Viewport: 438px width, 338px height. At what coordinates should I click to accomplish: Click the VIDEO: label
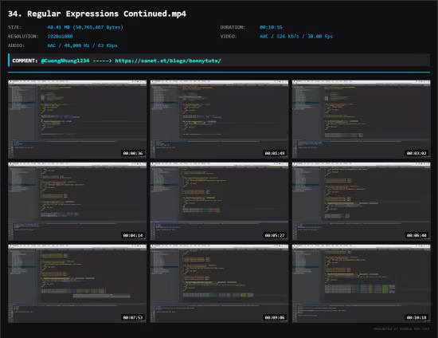pyautogui.click(x=229, y=37)
